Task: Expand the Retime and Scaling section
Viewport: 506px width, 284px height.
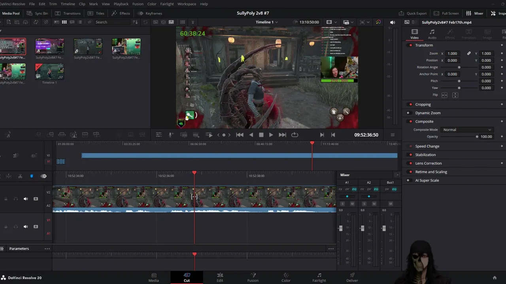Action: pyautogui.click(x=431, y=172)
